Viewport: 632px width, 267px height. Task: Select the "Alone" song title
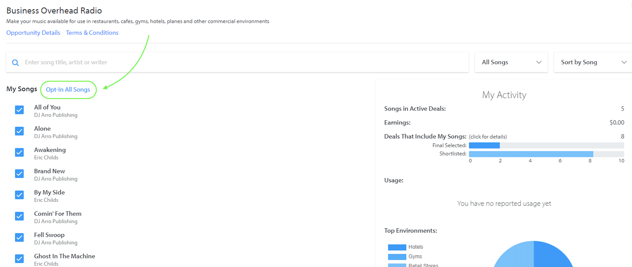(42, 129)
